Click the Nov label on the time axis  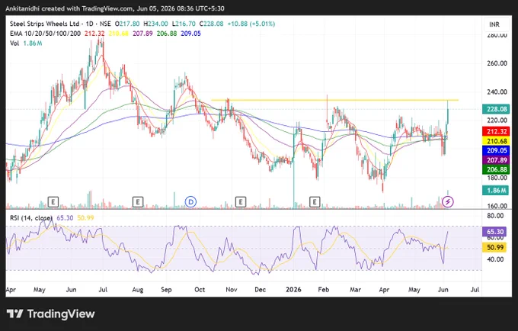point(232,290)
